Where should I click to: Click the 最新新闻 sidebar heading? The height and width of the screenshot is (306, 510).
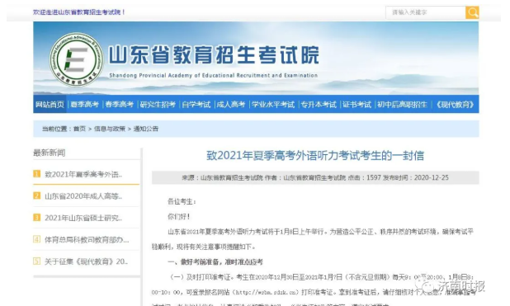[50, 153]
